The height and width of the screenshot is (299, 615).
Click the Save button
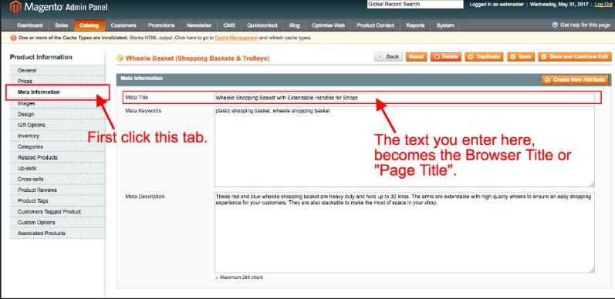[520, 57]
